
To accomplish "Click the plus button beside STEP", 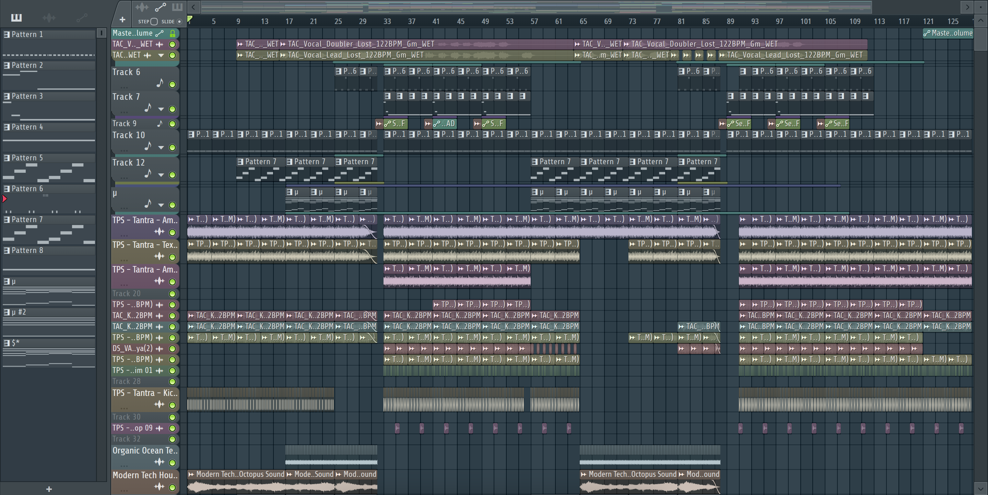I will click(x=122, y=19).
